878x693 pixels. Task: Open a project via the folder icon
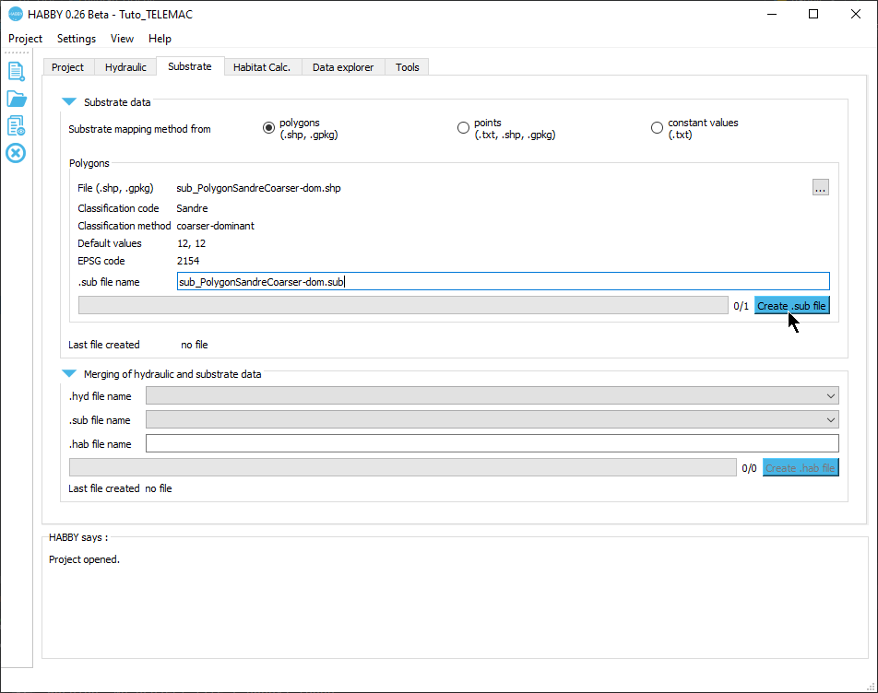(x=16, y=99)
